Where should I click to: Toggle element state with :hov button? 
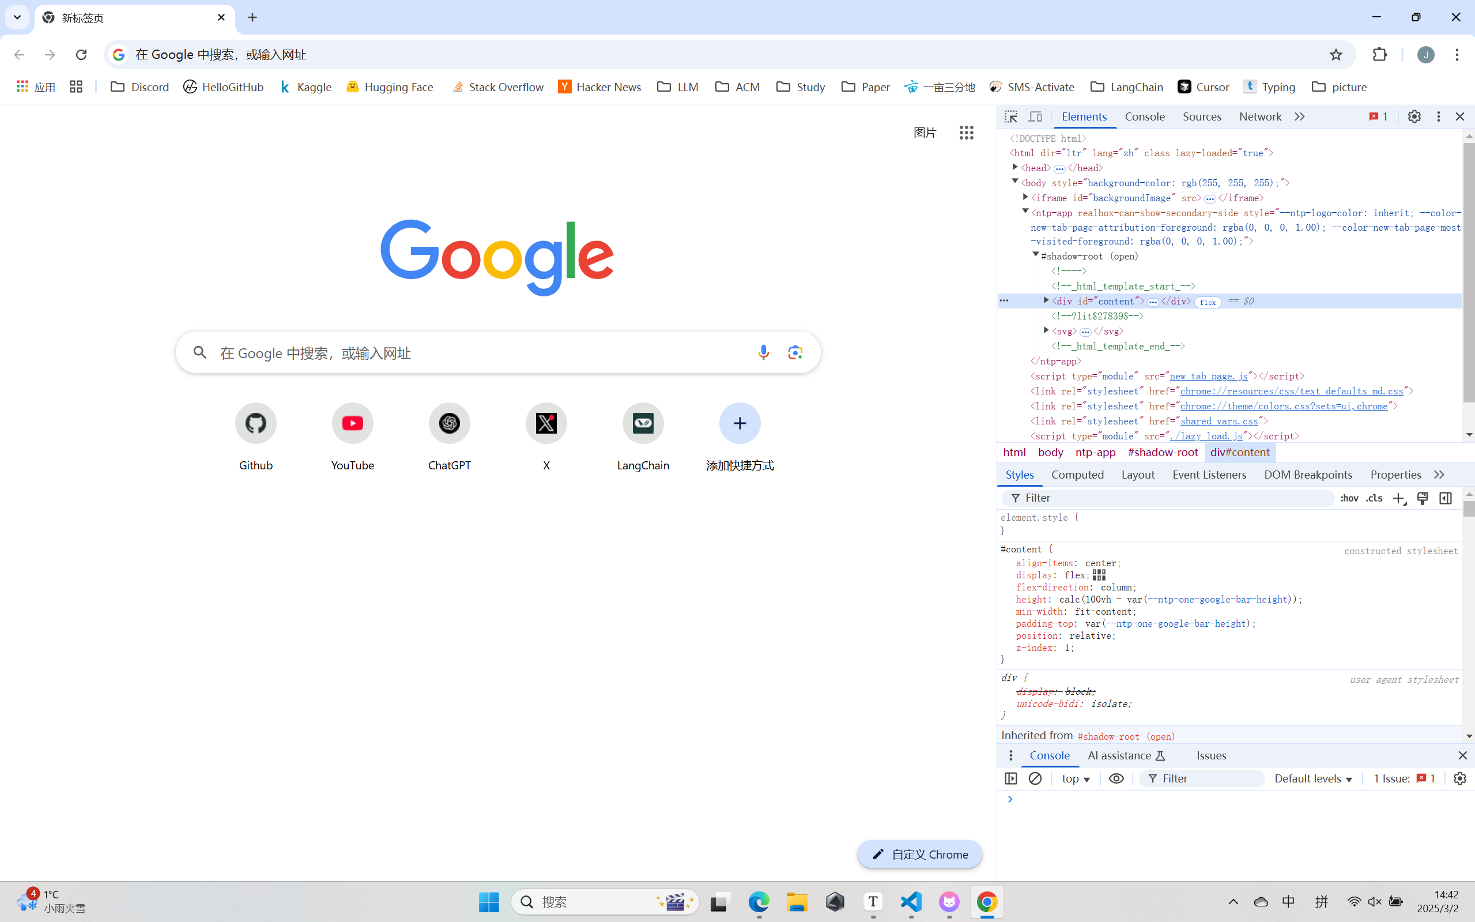click(1349, 498)
